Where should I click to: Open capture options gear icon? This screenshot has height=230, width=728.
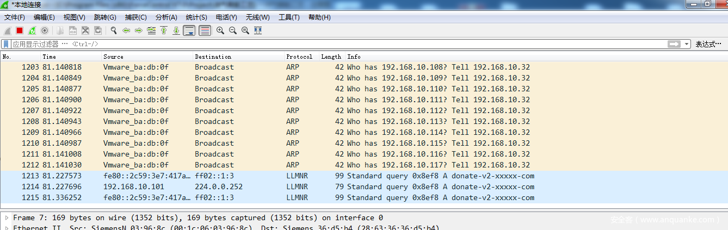(45, 30)
